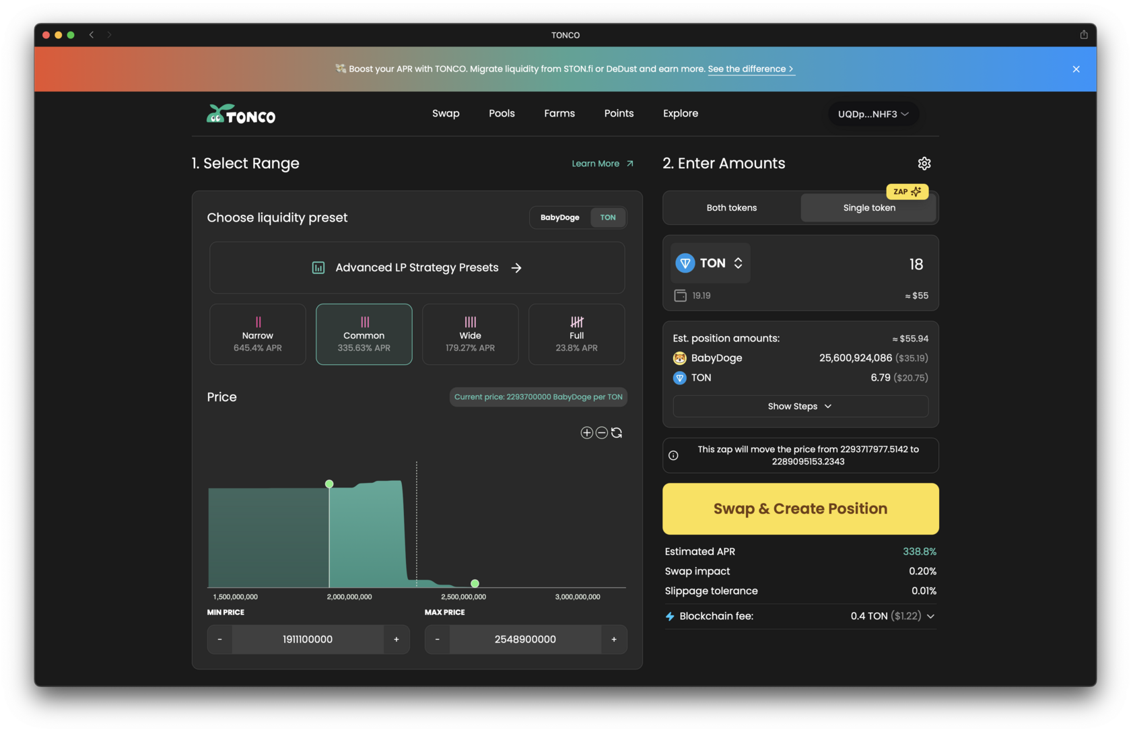Click the Current price label badge

coord(539,397)
